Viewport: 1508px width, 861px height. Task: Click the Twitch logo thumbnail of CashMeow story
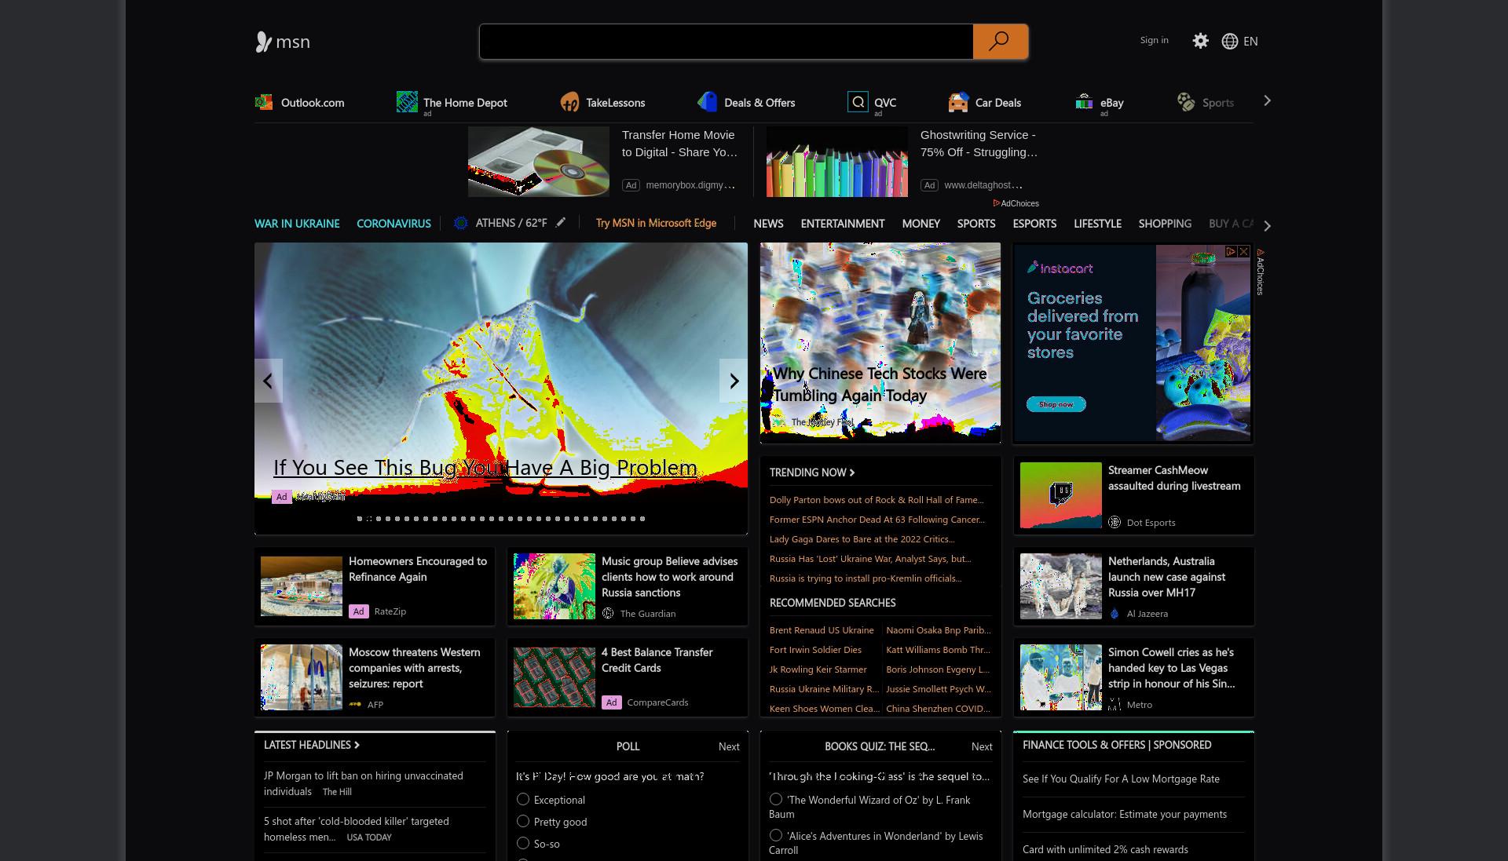pyautogui.click(x=1061, y=495)
